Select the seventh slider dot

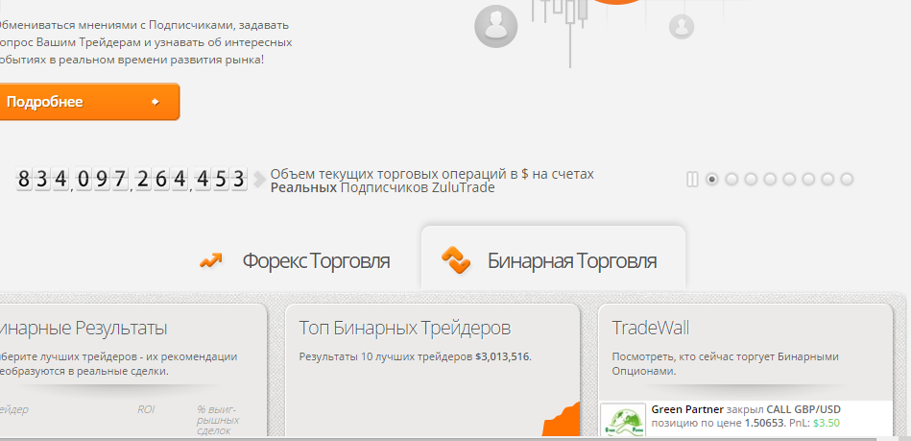(827, 180)
